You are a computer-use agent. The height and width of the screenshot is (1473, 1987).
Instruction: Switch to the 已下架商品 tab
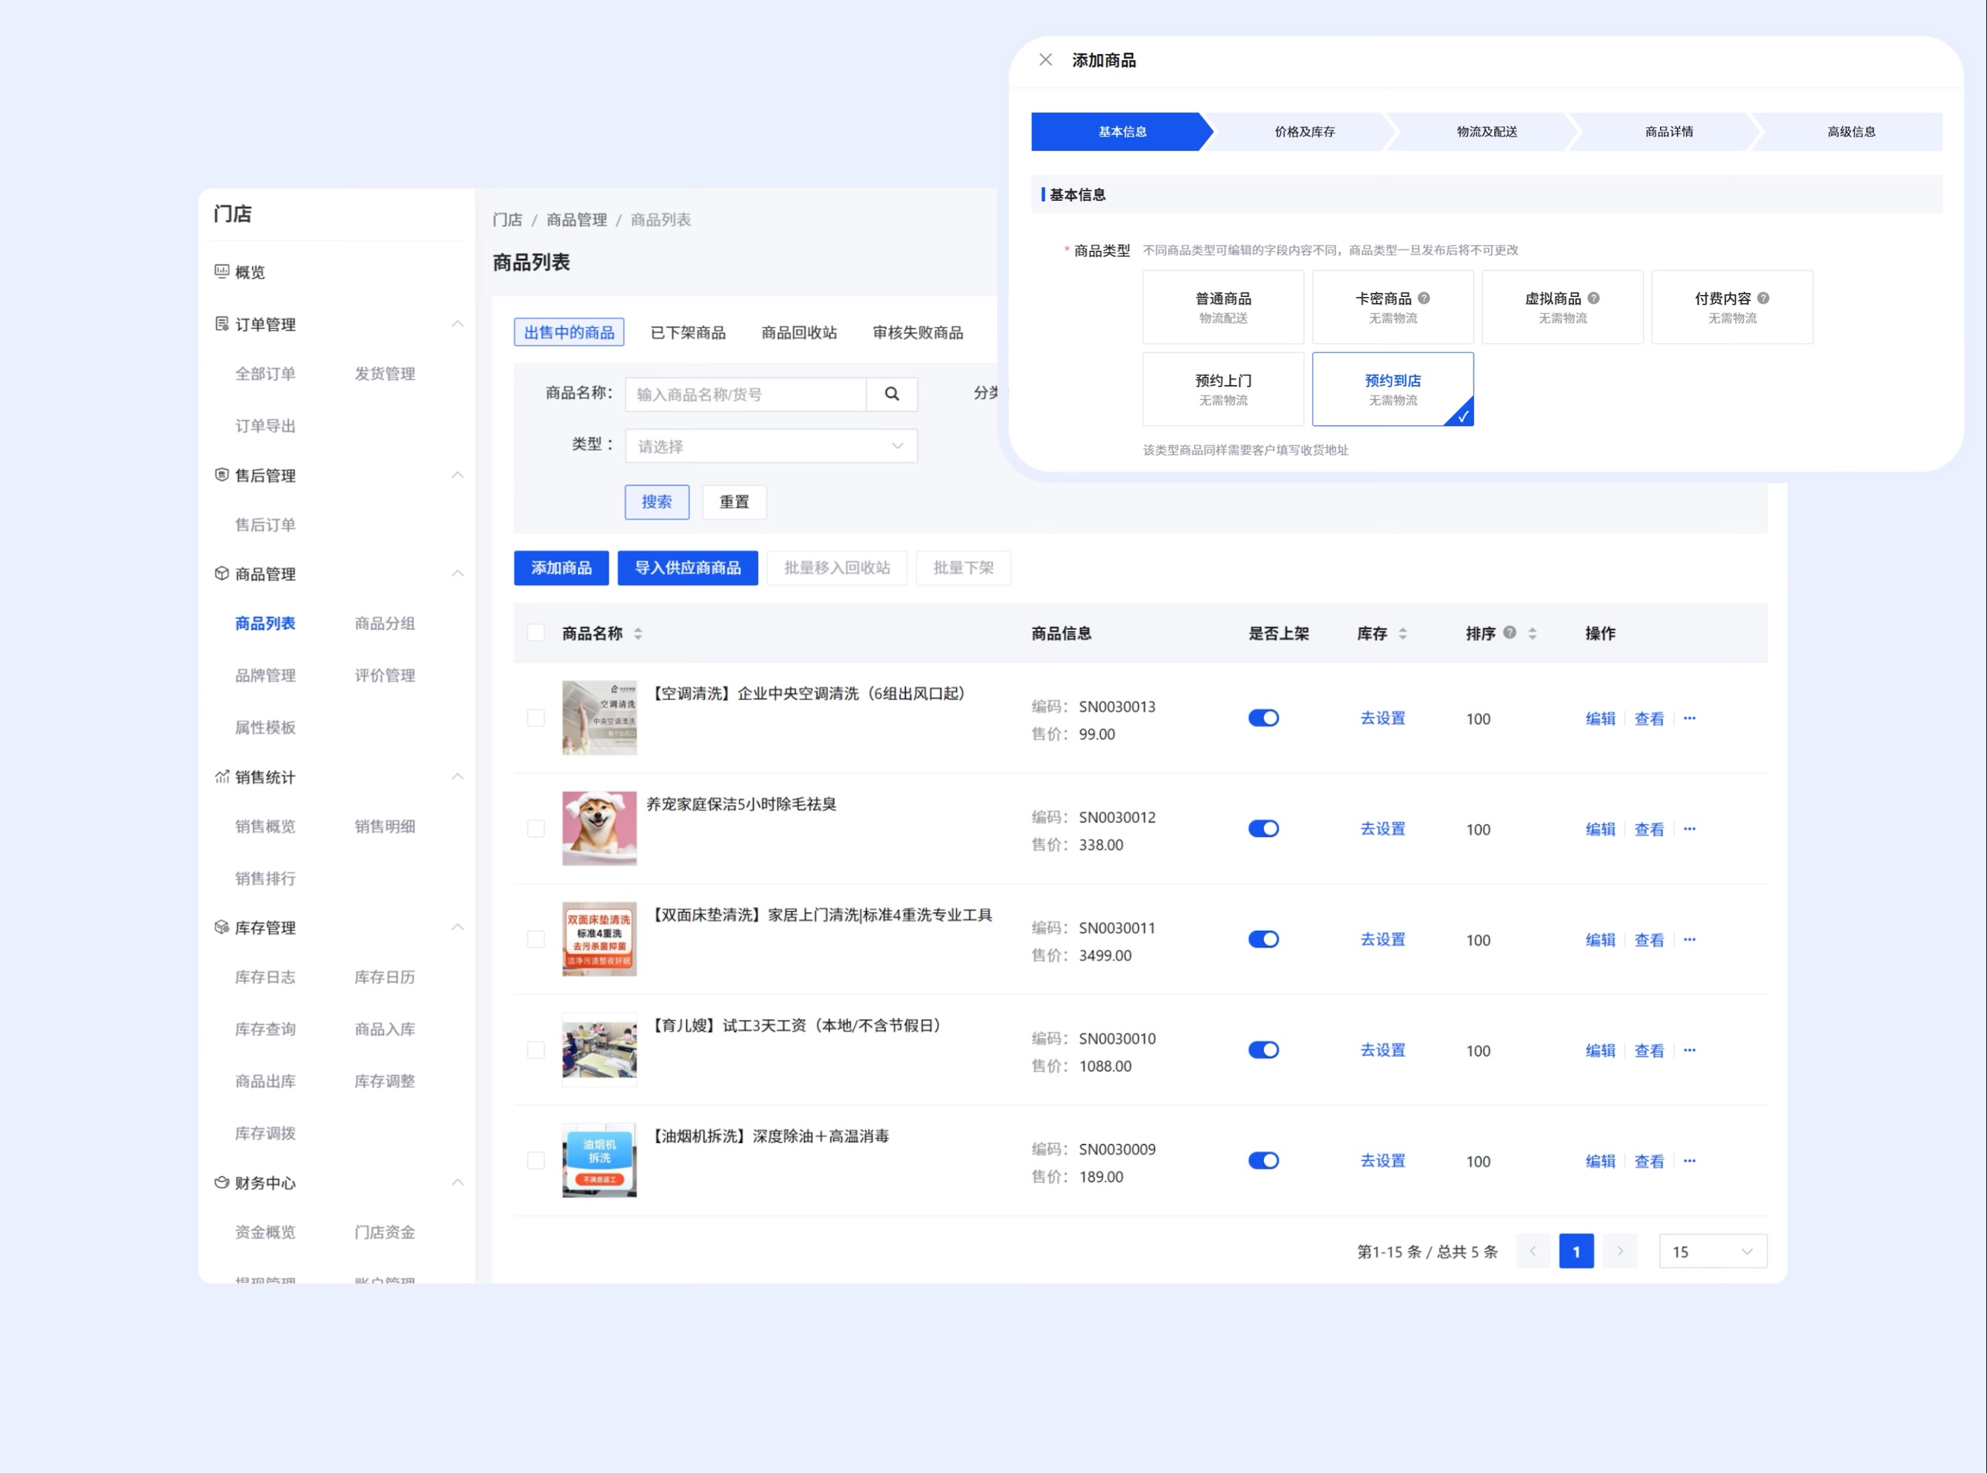pyautogui.click(x=688, y=333)
